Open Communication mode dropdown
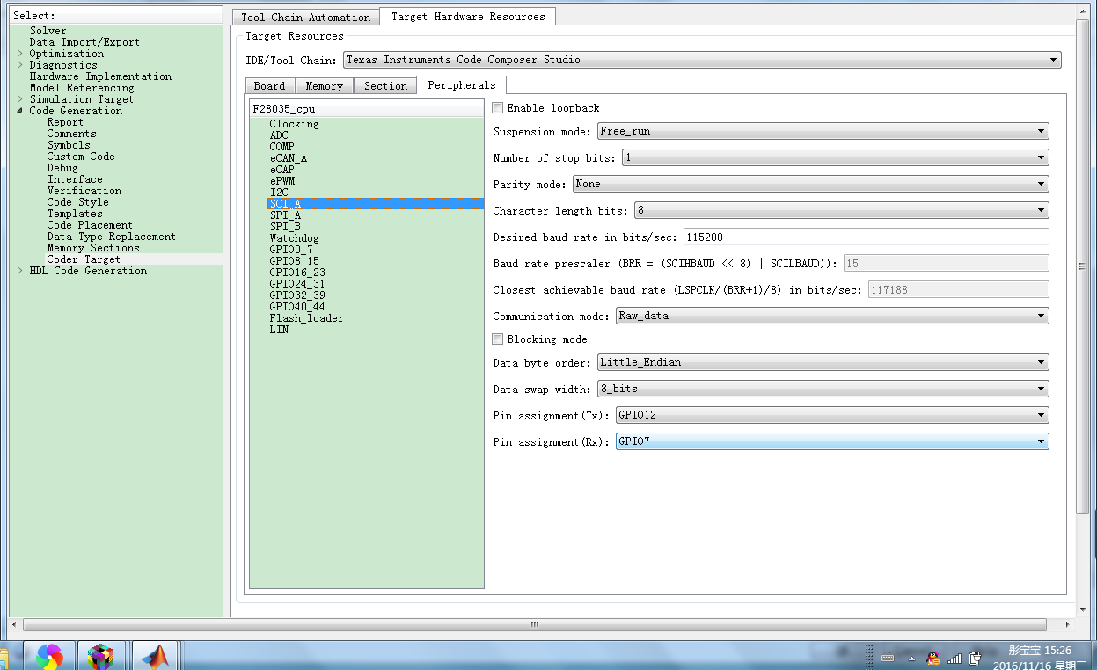The width and height of the screenshot is (1097, 670). click(x=831, y=316)
